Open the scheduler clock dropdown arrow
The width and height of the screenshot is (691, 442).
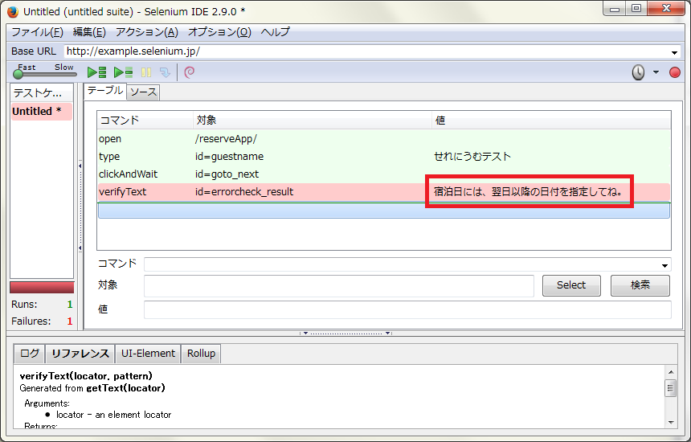coord(656,72)
